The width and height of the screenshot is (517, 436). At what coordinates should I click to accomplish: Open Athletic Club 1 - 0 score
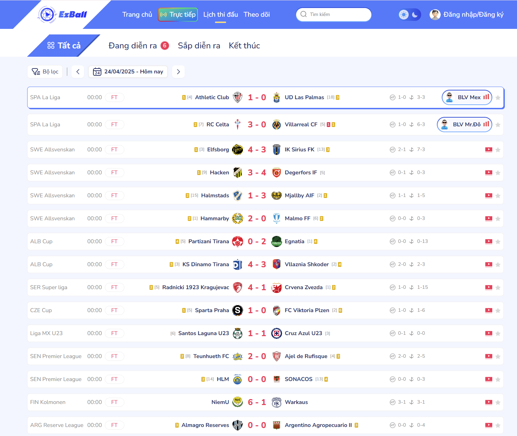(x=257, y=97)
